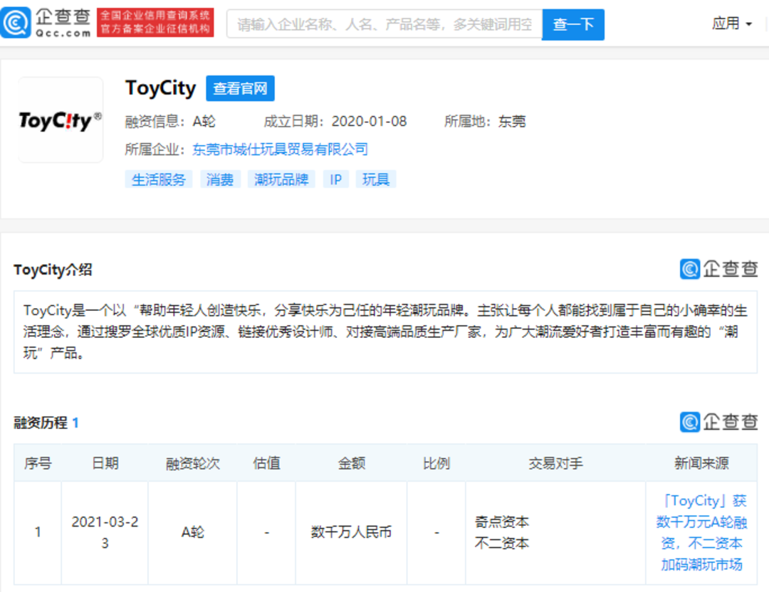Viewport: 769px width, 592px height.
Task: Click the red official credit agency badge
Action: pyautogui.click(x=155, y=23)
